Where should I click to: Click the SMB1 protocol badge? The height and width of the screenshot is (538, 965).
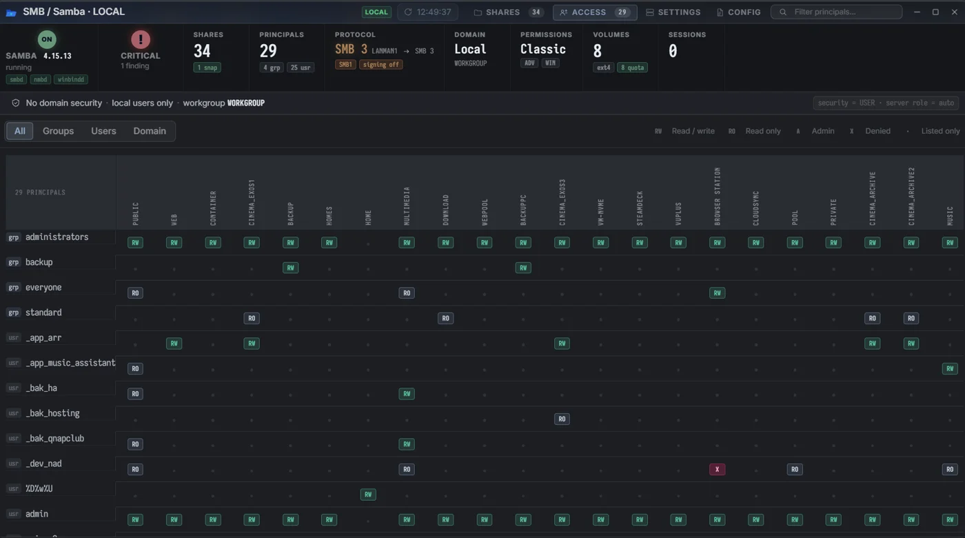[x=345, y=65]
